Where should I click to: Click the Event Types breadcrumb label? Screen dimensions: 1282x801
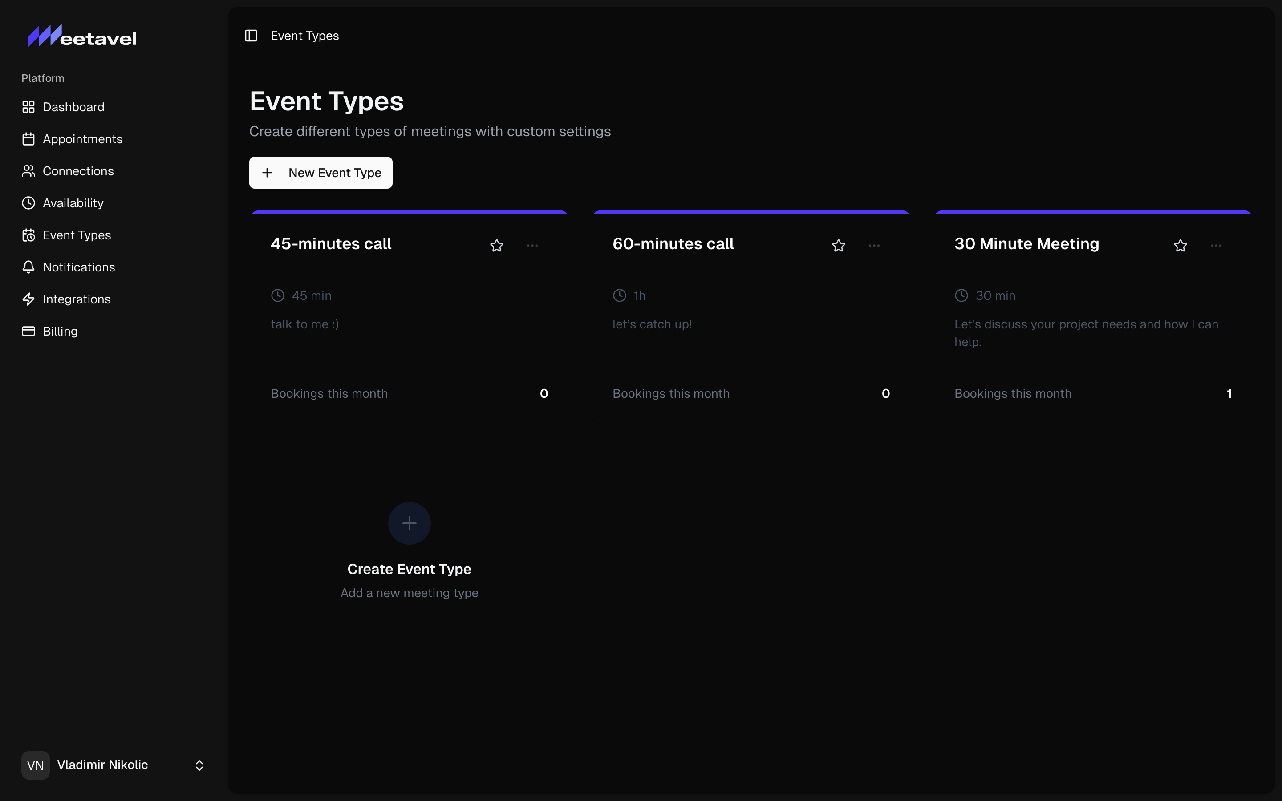(304, 36)
